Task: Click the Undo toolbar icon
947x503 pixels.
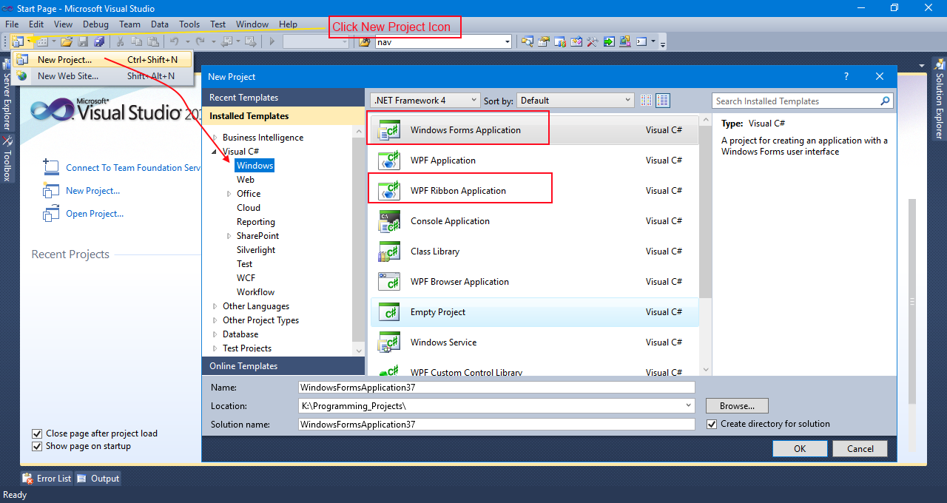Action: click(x=175, y=41)
